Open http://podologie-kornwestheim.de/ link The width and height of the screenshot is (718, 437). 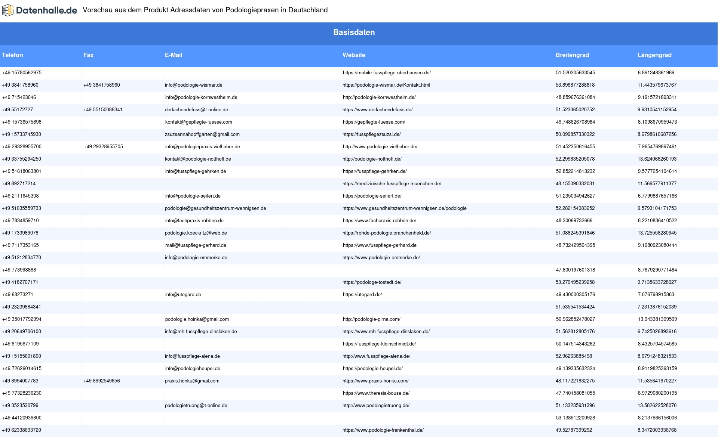[379, 97]
